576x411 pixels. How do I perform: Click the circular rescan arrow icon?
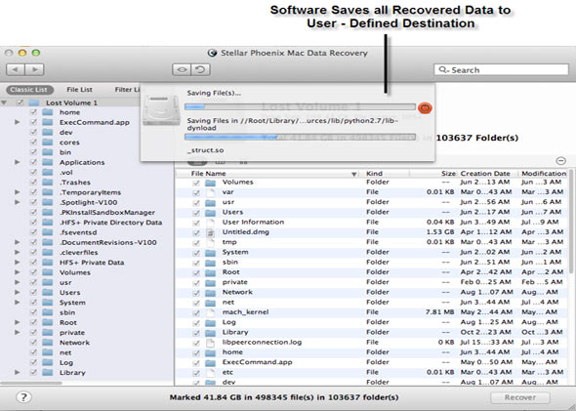(x=200, y=69)
